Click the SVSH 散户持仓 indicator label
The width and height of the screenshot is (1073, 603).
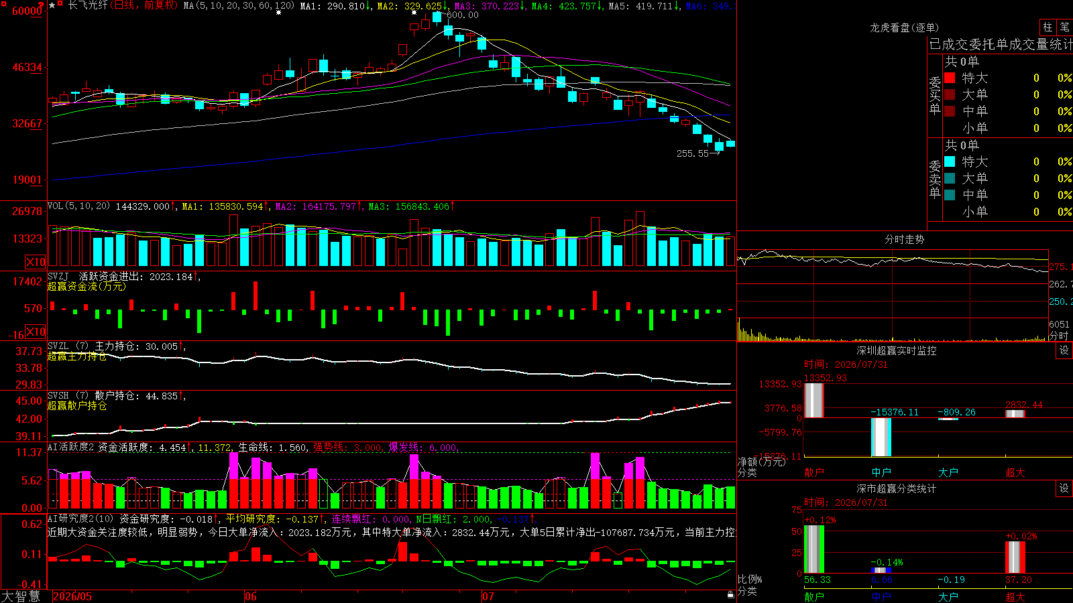click(x=95, y=396)
